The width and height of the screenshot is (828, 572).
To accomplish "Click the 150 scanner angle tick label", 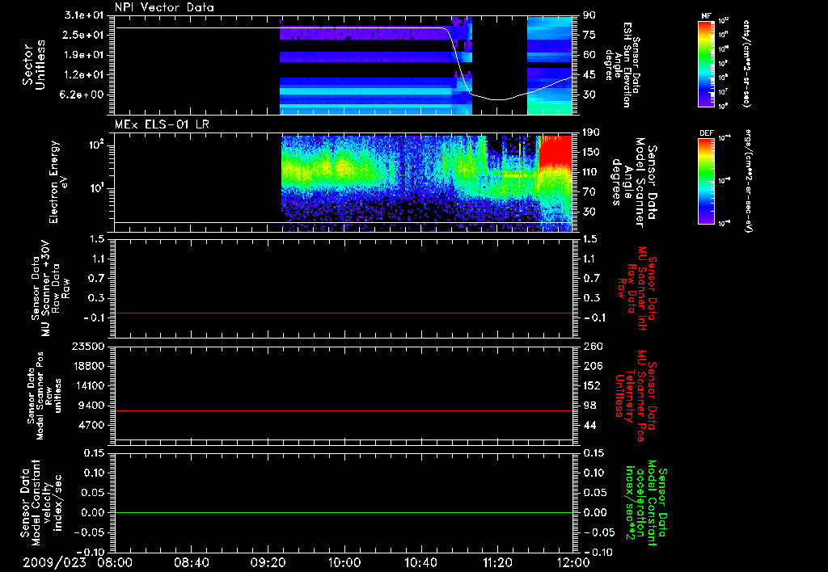I will point(591,152).
